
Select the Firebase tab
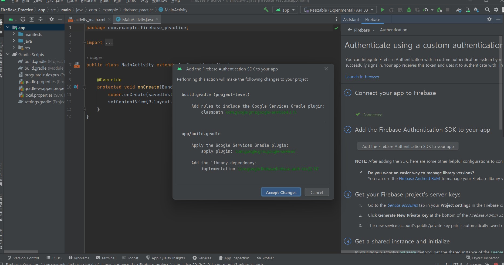(x=373, y=19)
